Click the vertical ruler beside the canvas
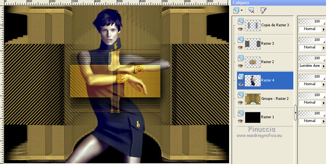This screenshot has height=164, width=326. 2,84
